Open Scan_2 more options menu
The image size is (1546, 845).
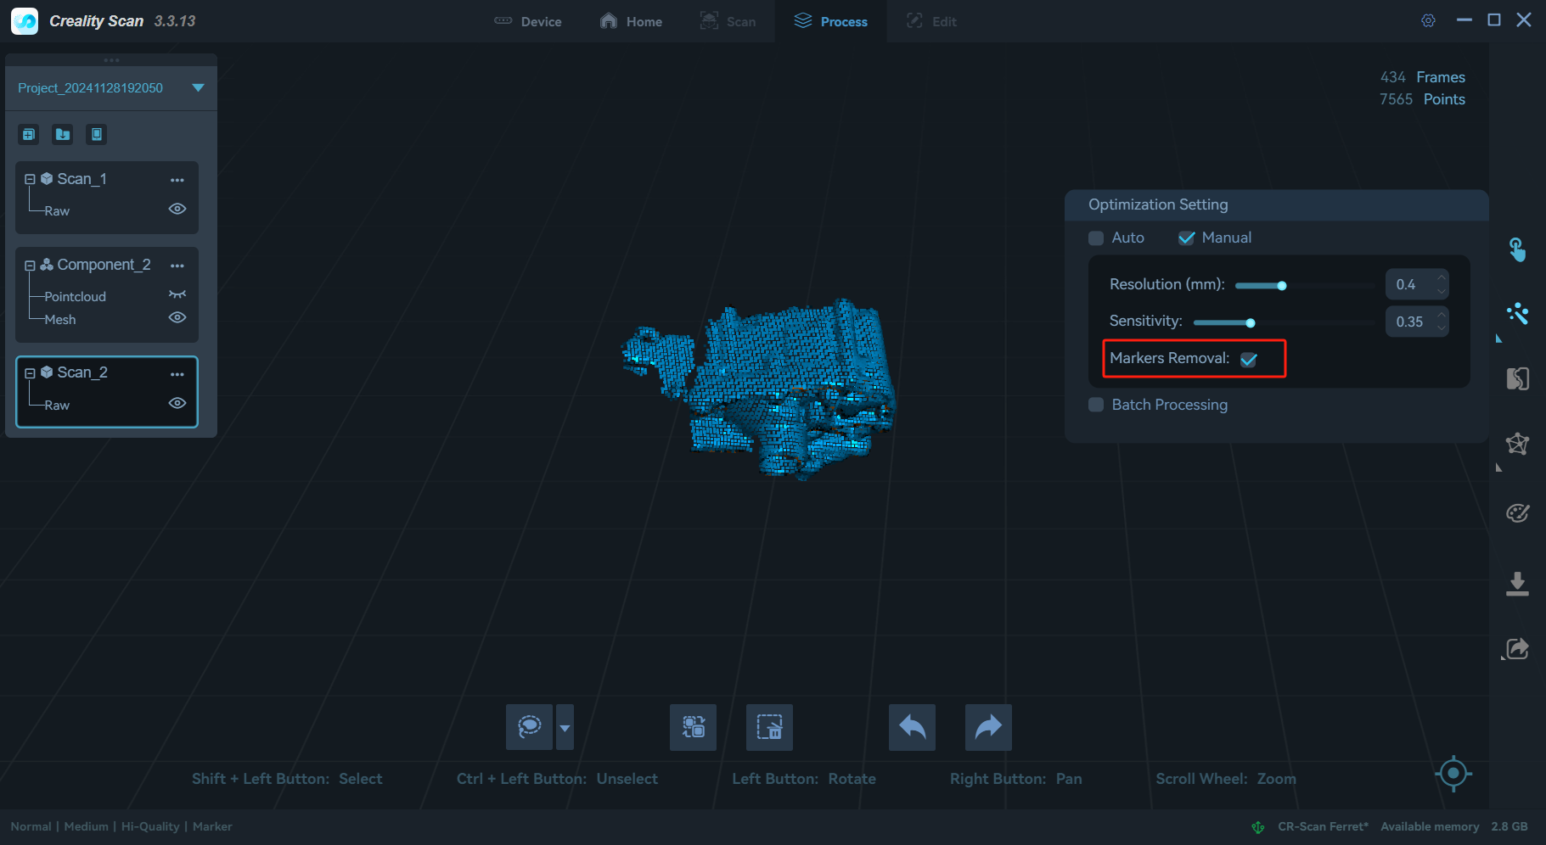click(x=177, y=374)
